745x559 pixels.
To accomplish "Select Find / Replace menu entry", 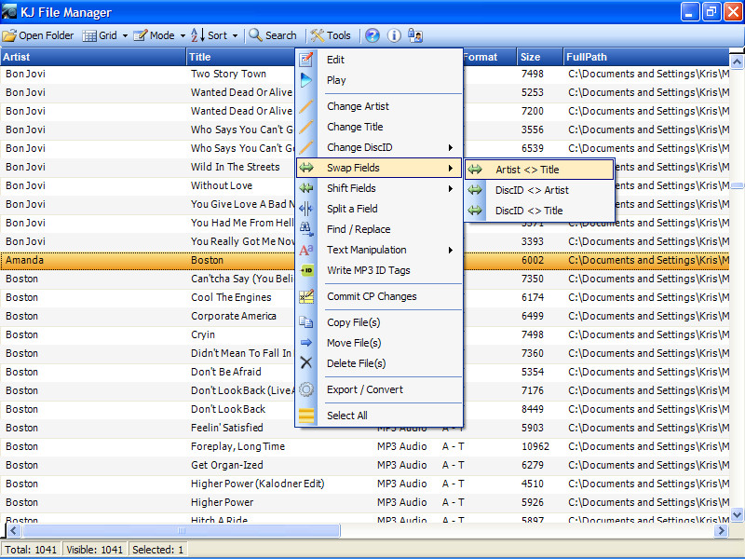I will click(x=379, y=229).
